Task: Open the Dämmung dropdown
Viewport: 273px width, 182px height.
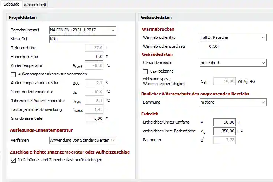Action: pos(233,102)
